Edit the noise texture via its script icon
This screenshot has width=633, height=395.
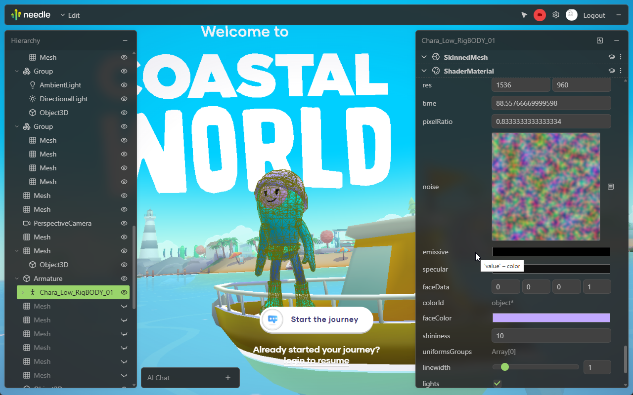pyautogui.click(x=611, y=187)
